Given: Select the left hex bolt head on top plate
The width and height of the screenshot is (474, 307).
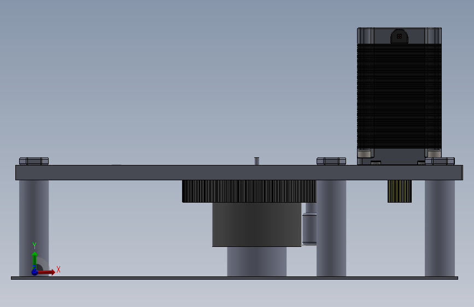Looking at the screenshot, I should pyautogui.click(x=34, y=161).
